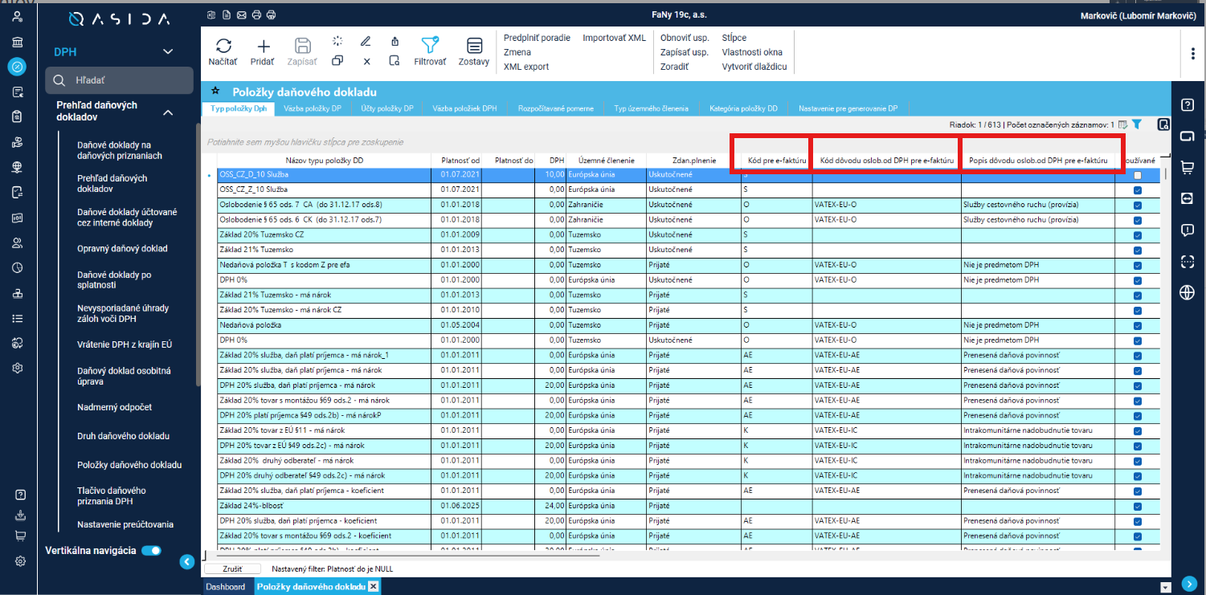Uncheck the checkbox in OSS_CZ_Z_10 Služba row
This screenshot has width=1206, height=595.
pos(1137,190)
